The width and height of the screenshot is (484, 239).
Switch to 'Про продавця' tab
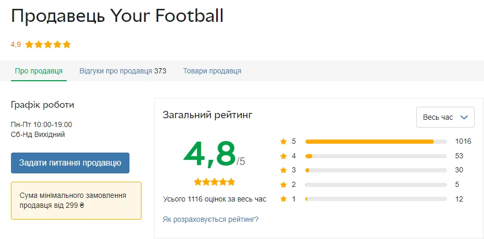[x=39, y=71]
